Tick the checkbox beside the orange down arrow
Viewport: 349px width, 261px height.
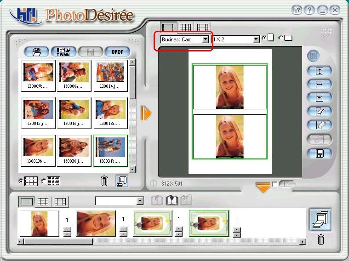(275, 184)
